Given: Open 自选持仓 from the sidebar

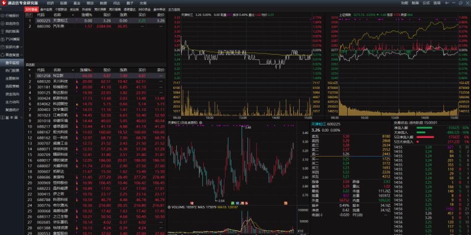Looking at the screenshot, I should point(12,23).
